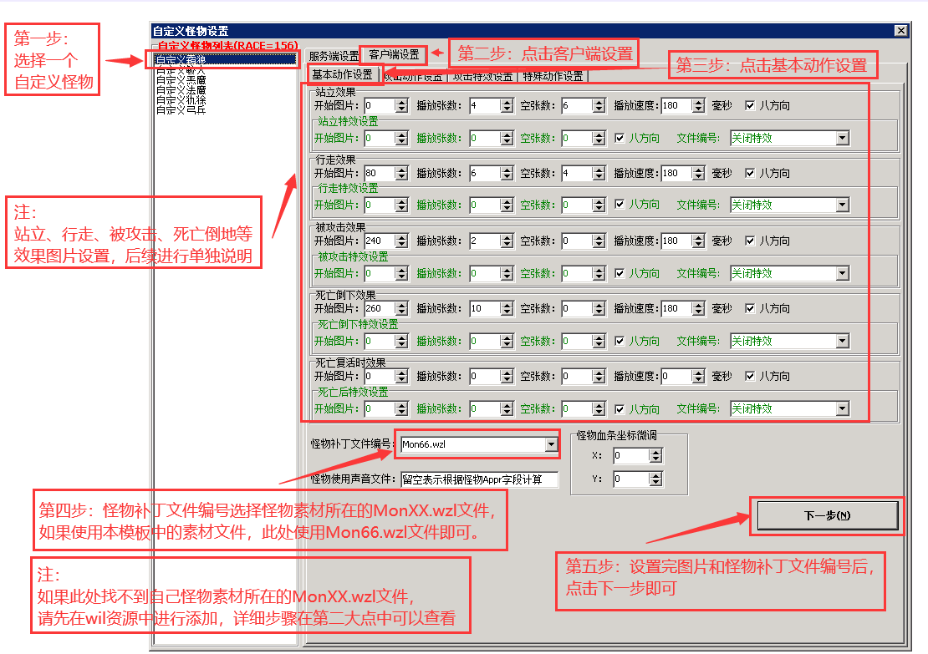Close the 自定义怪物设置 dialog
Image resolution: width=928 pixels, height=654 pixels.
click(x=900, y=31)
